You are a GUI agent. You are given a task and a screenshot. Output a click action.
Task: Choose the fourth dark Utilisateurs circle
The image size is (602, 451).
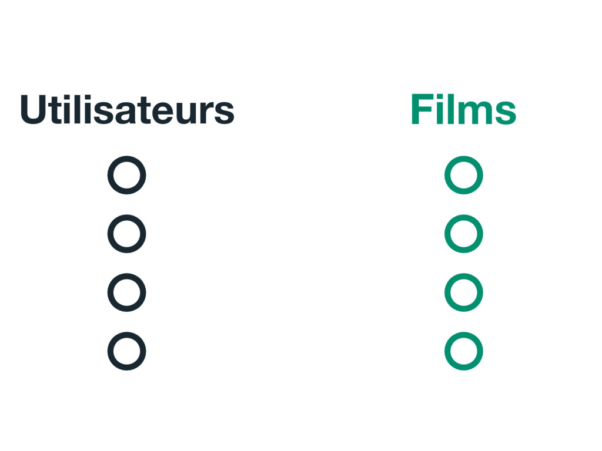(127, 351)
